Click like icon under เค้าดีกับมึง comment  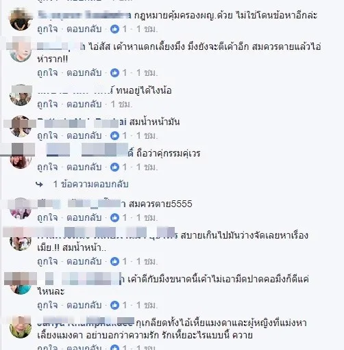click(114, 306)
